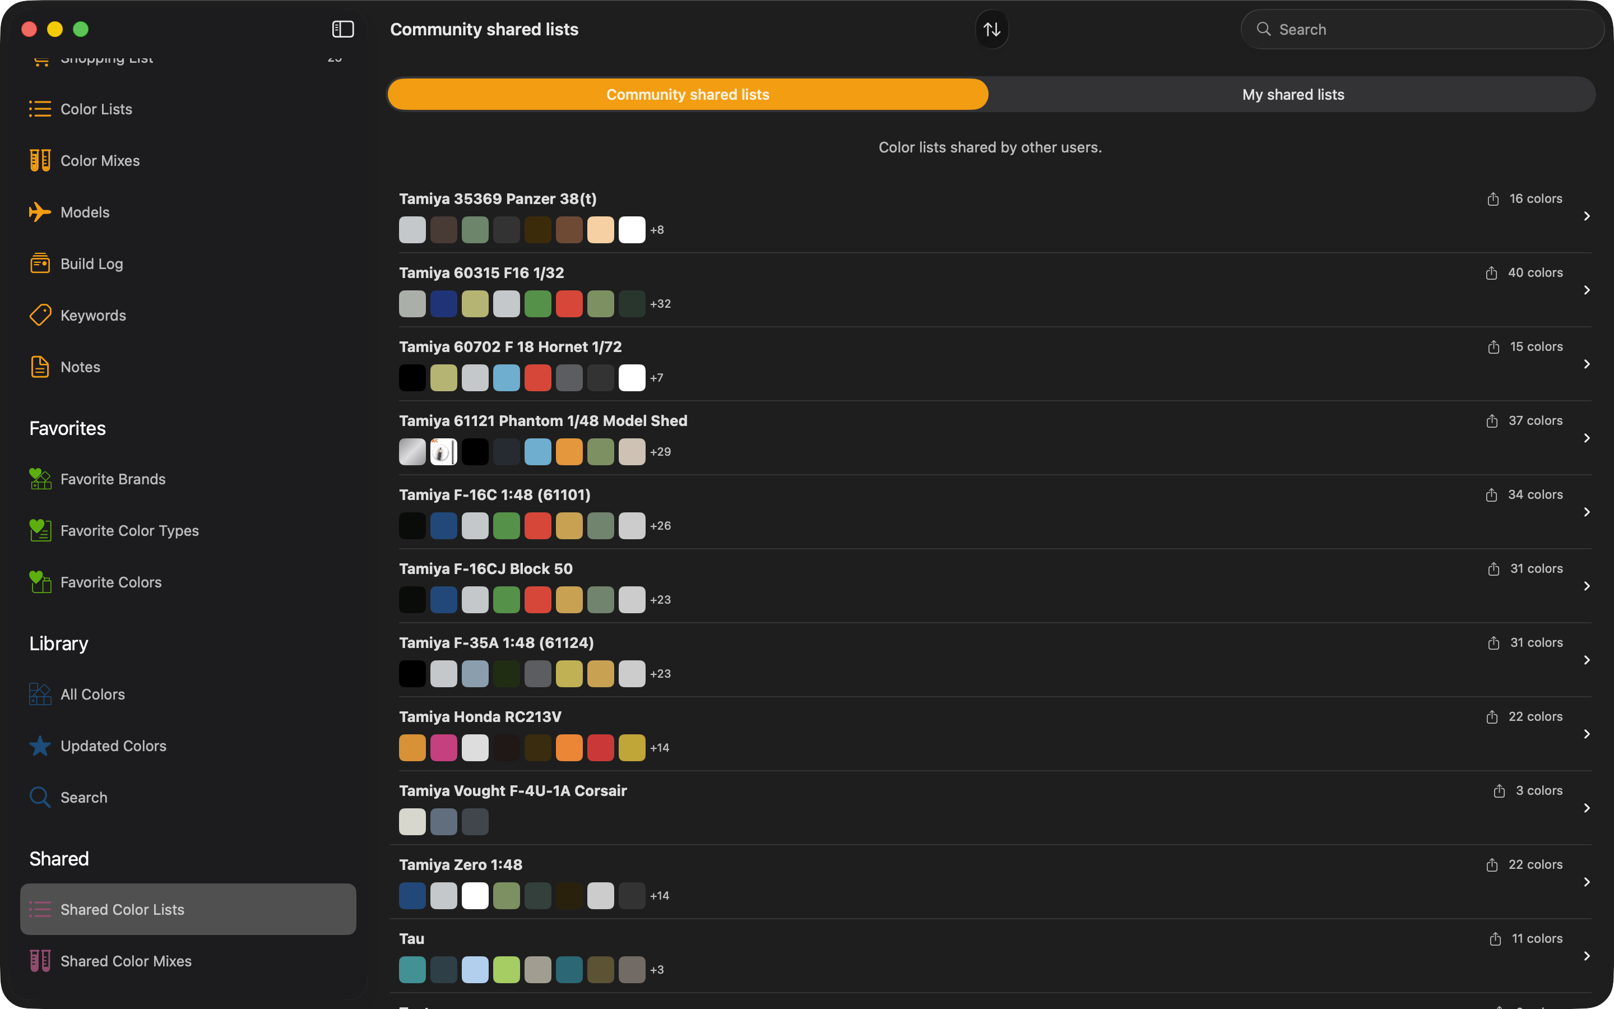Click light green swatch in Tau row
The height and width of the screenshot is (1009, 1614).
pyautogui.click(x=506, y=970)
